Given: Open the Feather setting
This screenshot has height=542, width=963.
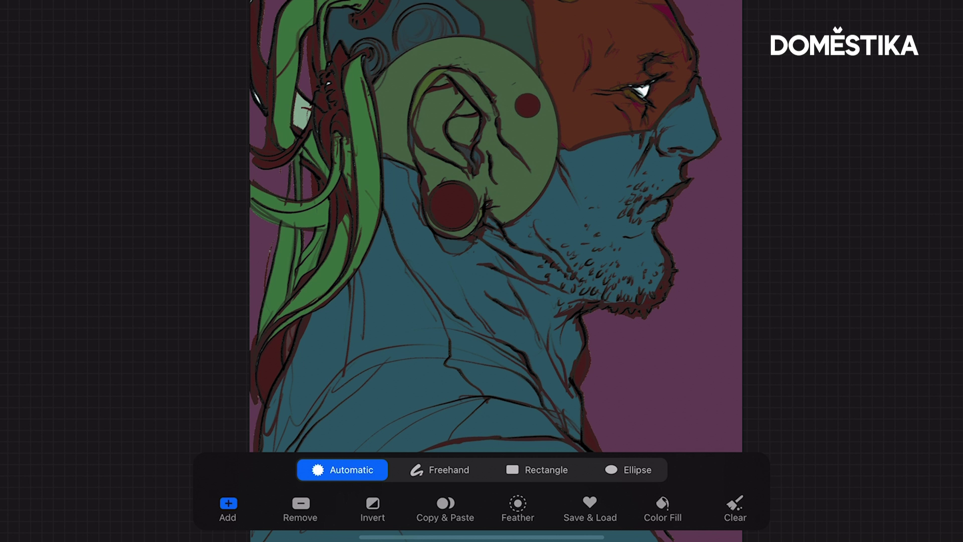Looking at the screenshot, I should coord(518,509).
